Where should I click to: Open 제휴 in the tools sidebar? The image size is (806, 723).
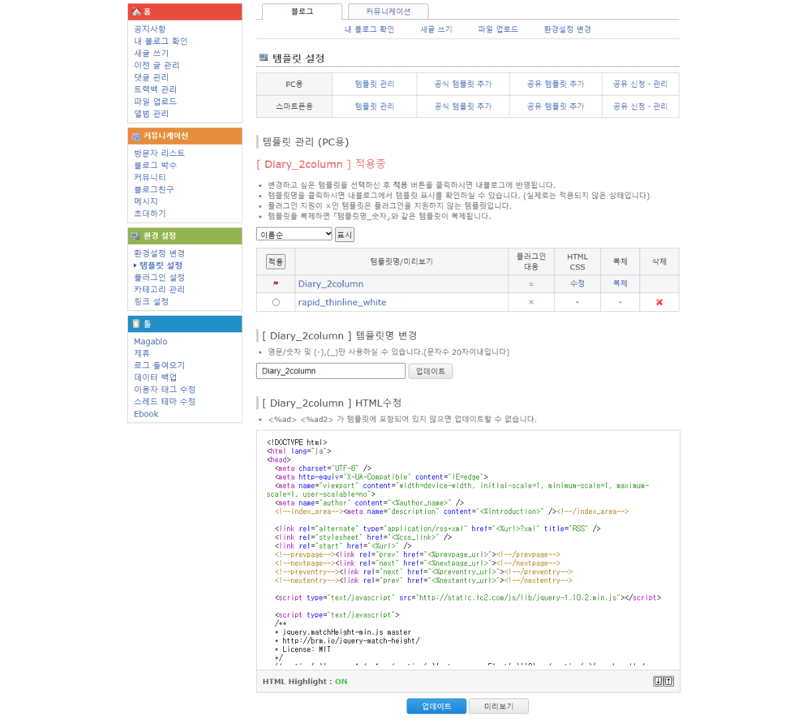click(x=142, y=354)
